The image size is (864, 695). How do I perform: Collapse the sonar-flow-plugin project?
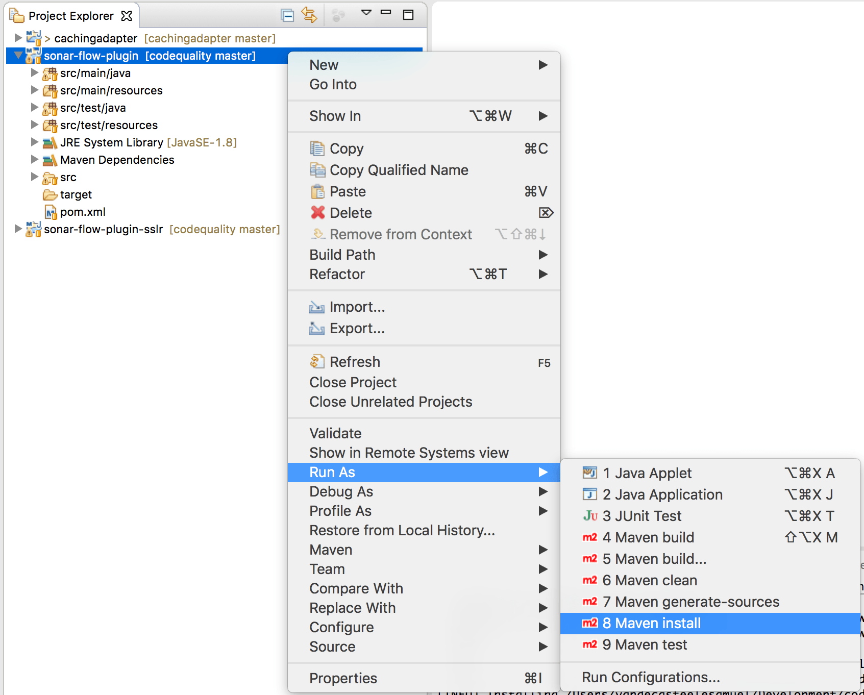[18, 56]
